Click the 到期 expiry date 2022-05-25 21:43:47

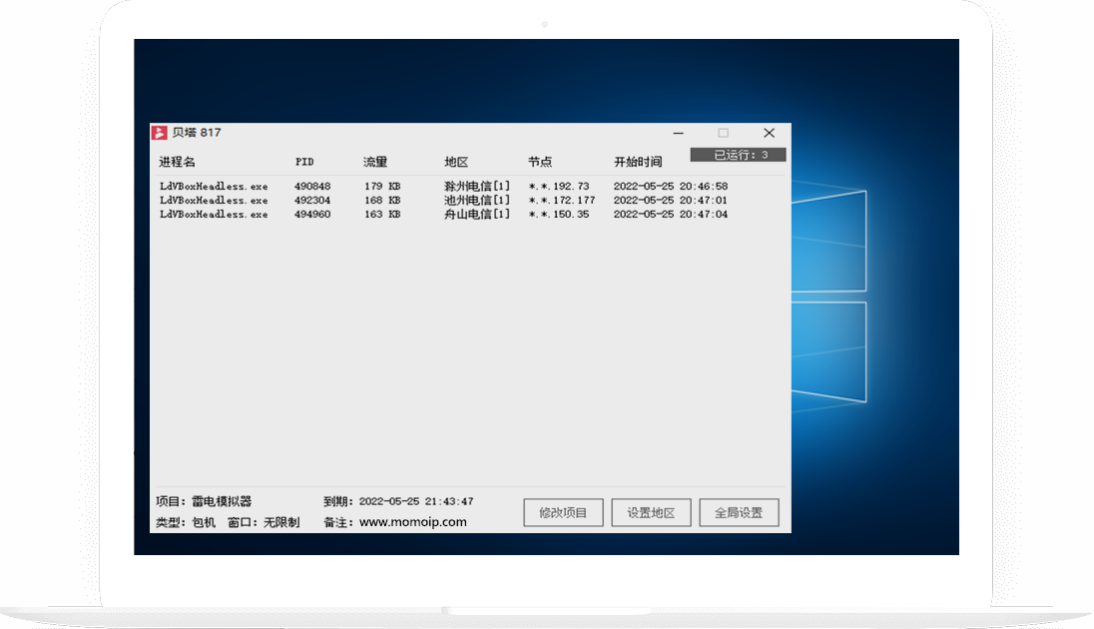click(x=416, y=501)
